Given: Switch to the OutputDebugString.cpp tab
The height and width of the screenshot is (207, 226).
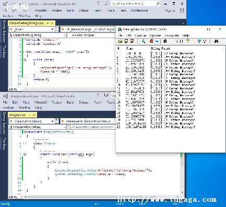Looking at the screenshot, I should click(x=26, y=23).
